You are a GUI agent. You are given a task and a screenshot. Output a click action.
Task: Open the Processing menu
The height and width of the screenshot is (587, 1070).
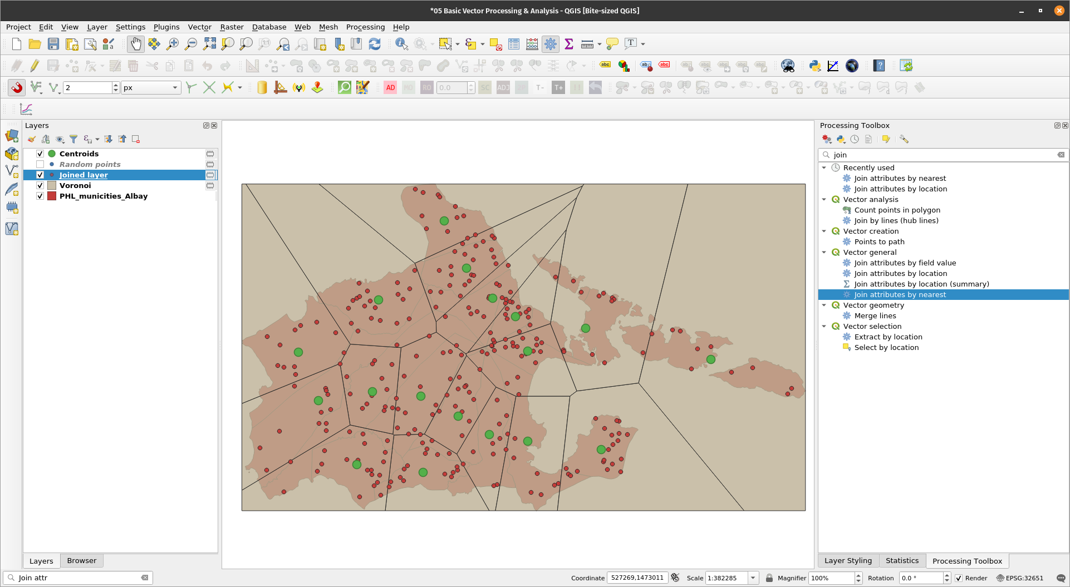(365, 27)
